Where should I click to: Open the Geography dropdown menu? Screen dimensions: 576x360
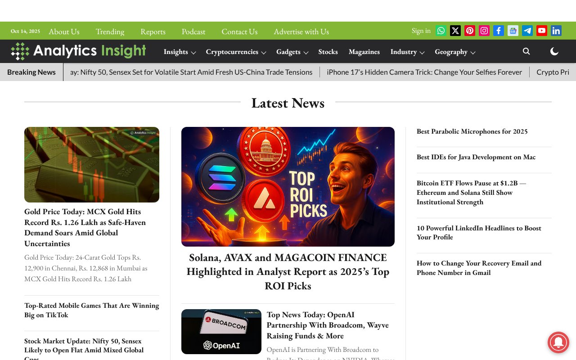click(455, 52)
